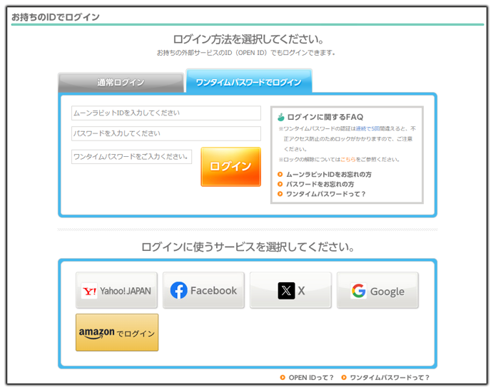Click orange bullet icon beside OPEN IDって？
The height and width of the screenshot is (390, 493).
tap(283, 377)
